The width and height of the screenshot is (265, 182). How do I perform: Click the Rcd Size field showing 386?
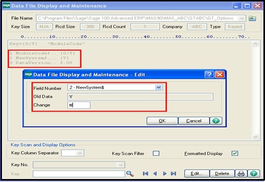90,26
